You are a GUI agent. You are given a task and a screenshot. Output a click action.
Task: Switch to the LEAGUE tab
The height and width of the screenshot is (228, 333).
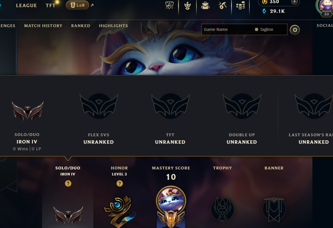(x=26, y=5)
